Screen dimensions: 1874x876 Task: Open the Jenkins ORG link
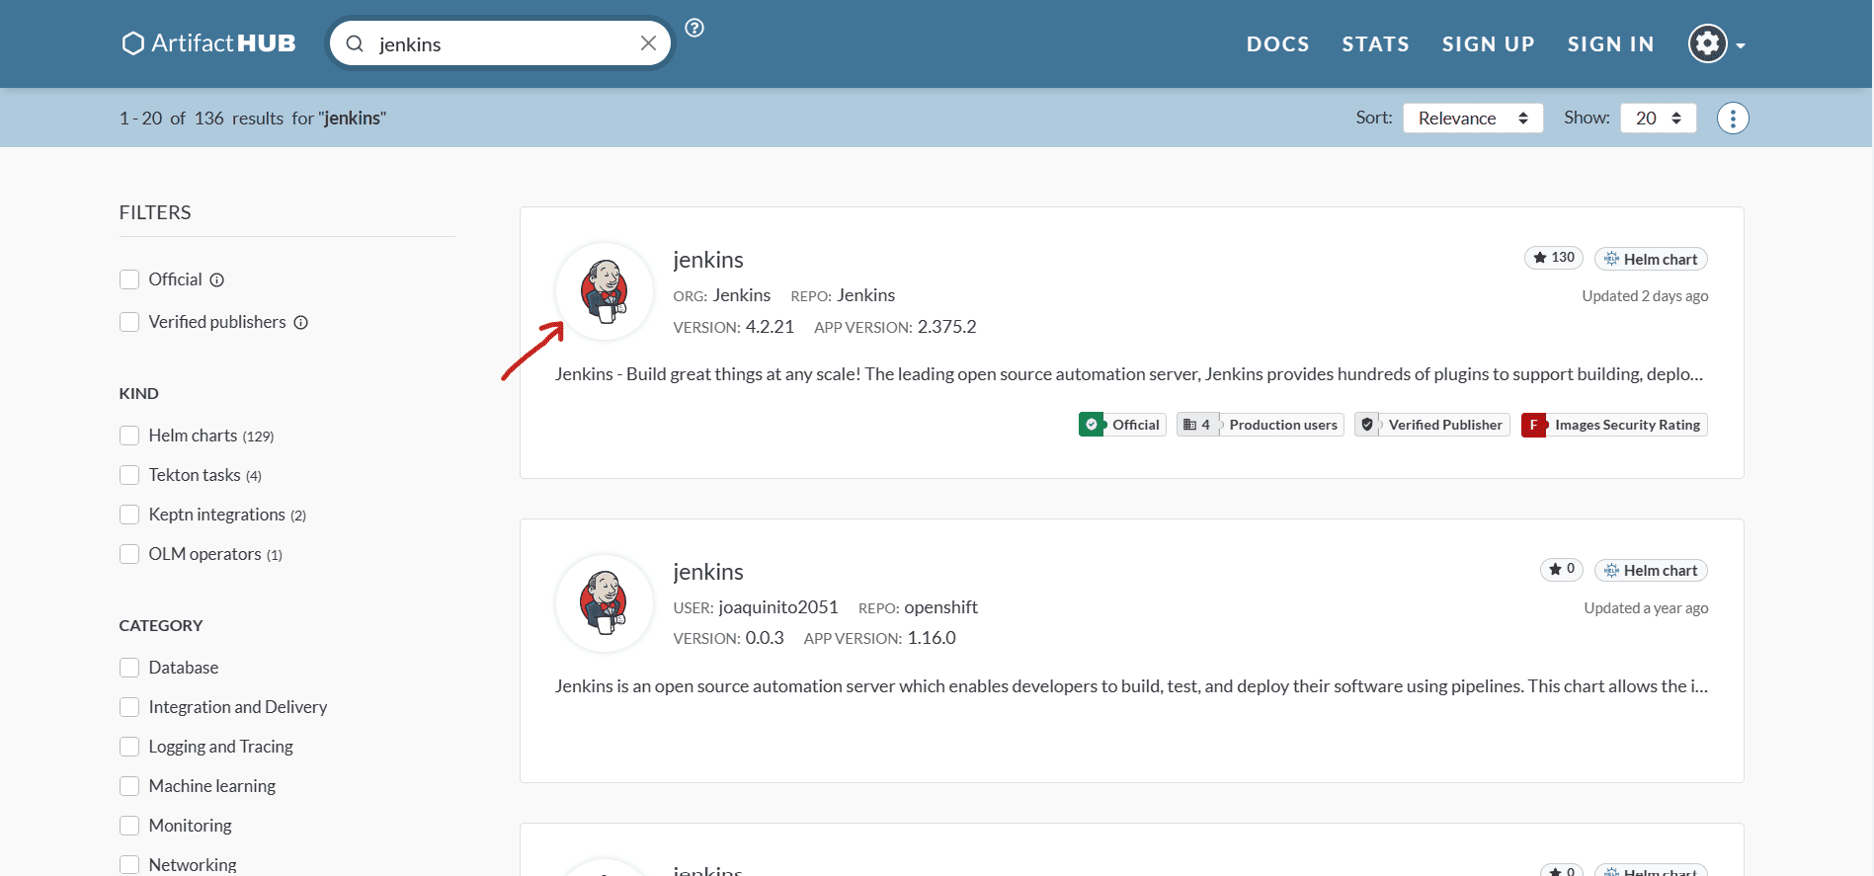[742, 295]
